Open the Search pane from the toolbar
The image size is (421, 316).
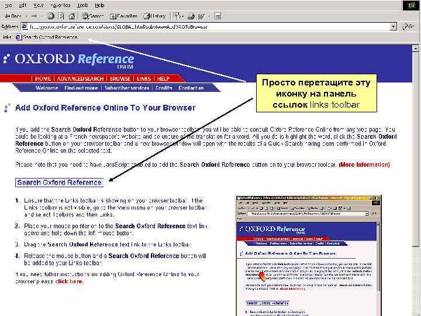coord(93,16)
